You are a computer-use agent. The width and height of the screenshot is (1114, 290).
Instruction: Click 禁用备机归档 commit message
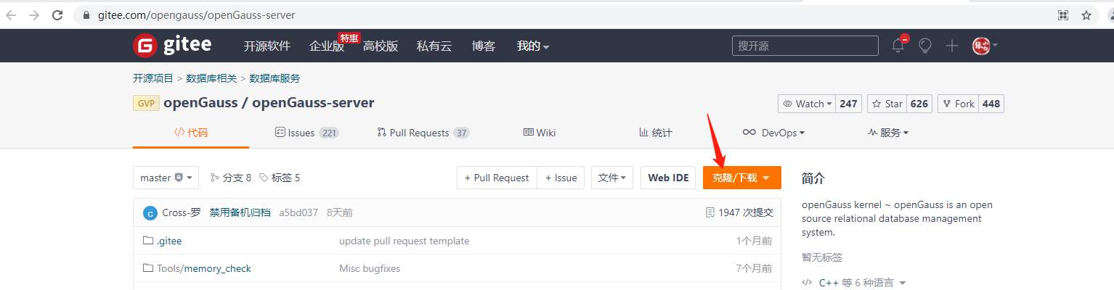pos(240,213)
